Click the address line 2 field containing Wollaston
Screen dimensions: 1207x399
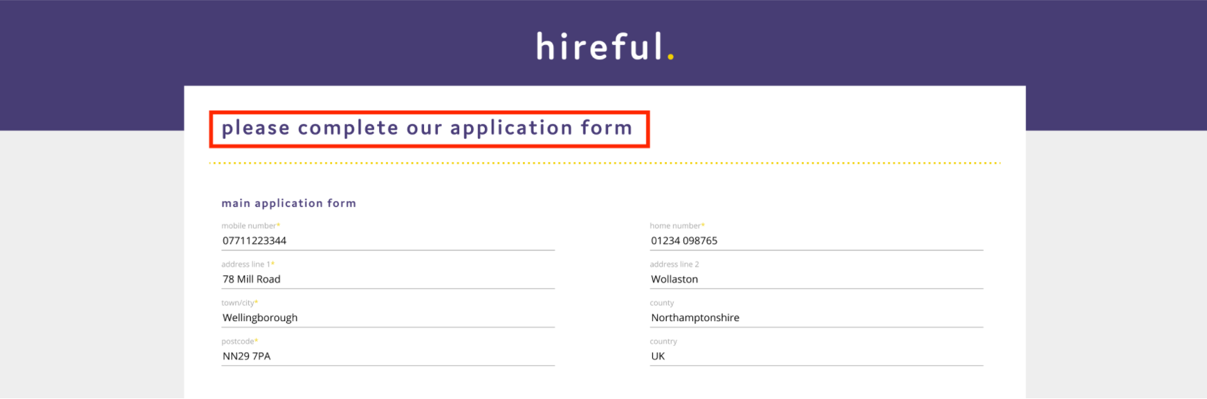coord(816,280)
